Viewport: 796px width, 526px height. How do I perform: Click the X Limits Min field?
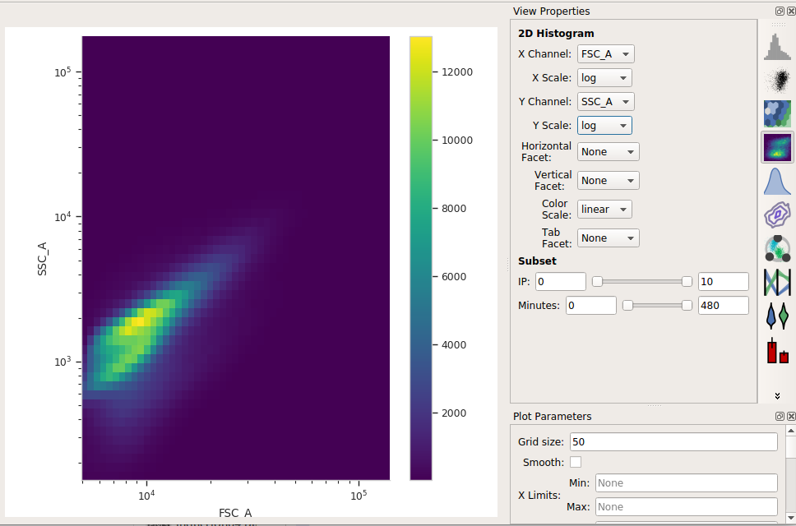point(687,483)
